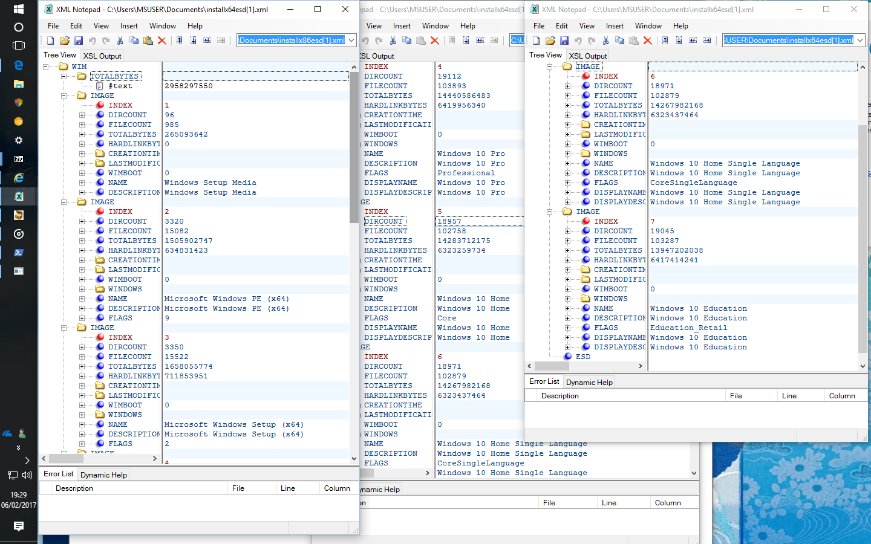Open Window menu in middle window
This screenshot has height=544, width=871.
click(435, 26)
